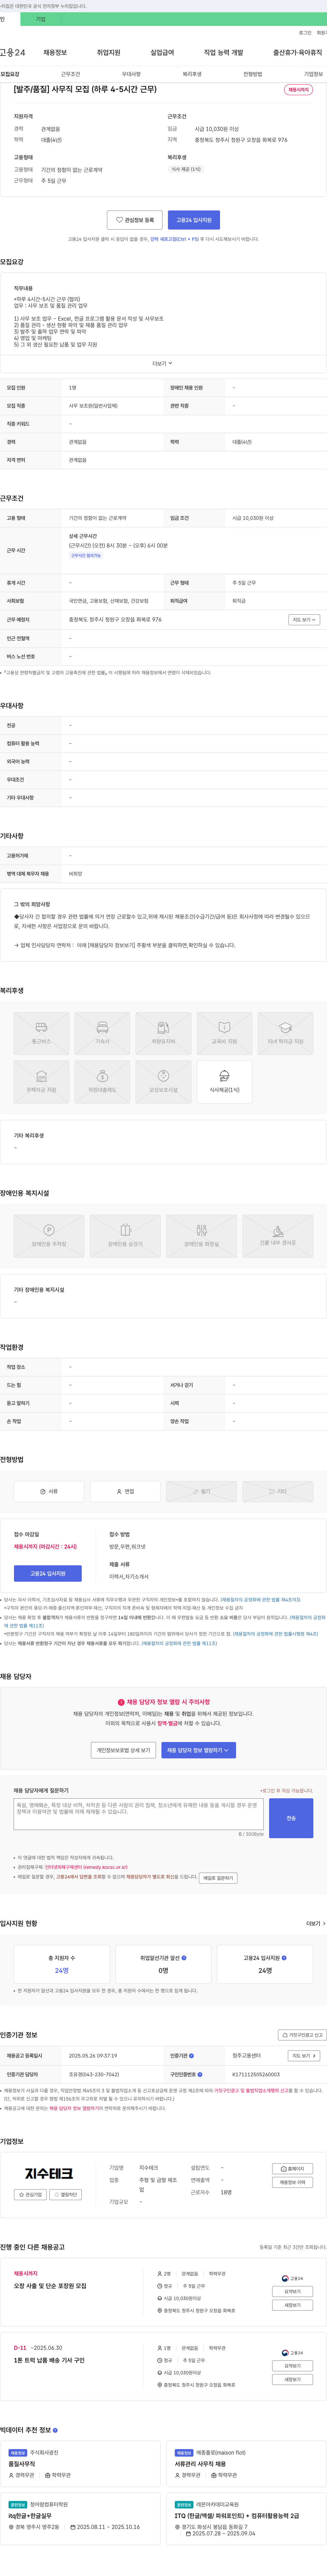Click the blue 고용24 입사지원 button near top

tap(194, 220)
